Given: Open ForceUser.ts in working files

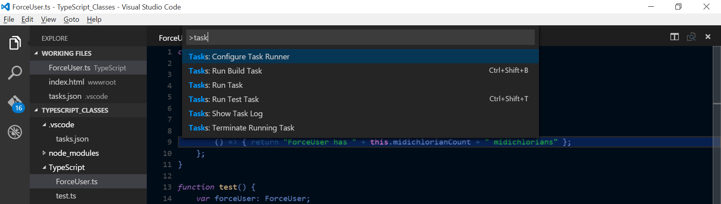Looking at the screenshot, I should [x=88, y=68].
